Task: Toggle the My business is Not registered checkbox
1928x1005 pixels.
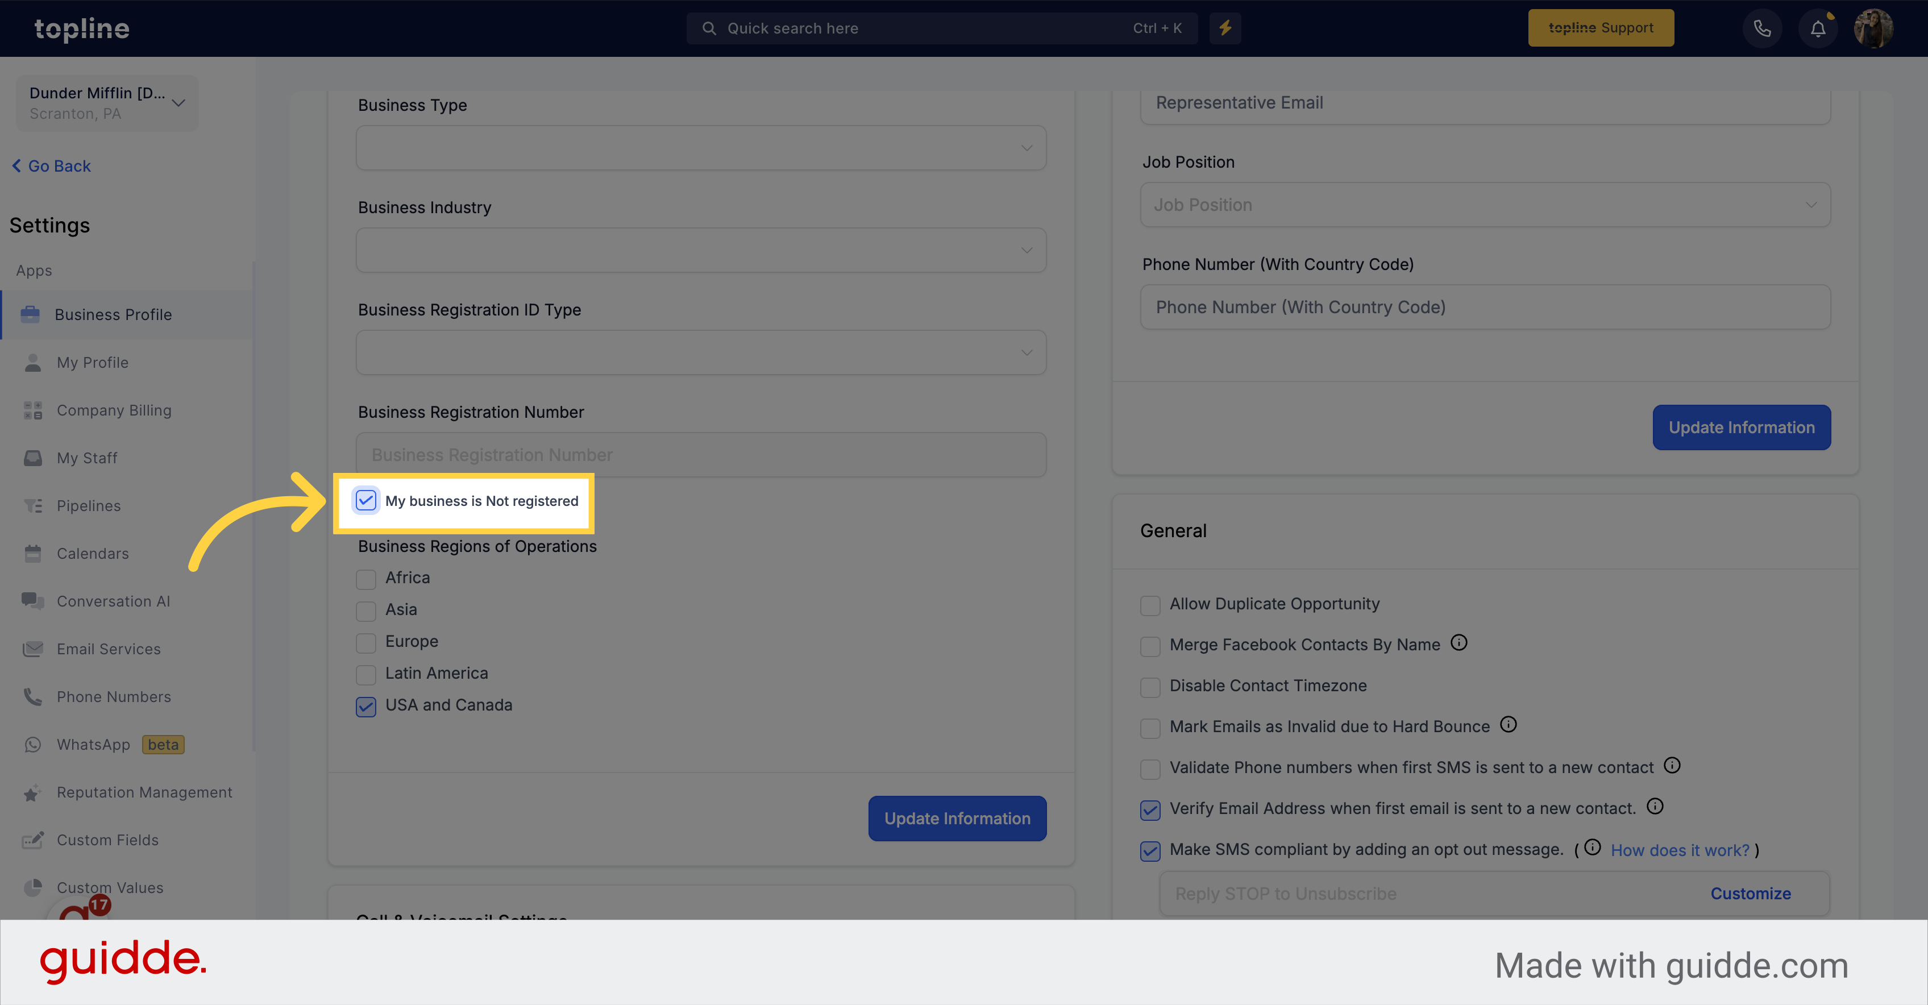Action: [x=365, y=500]
